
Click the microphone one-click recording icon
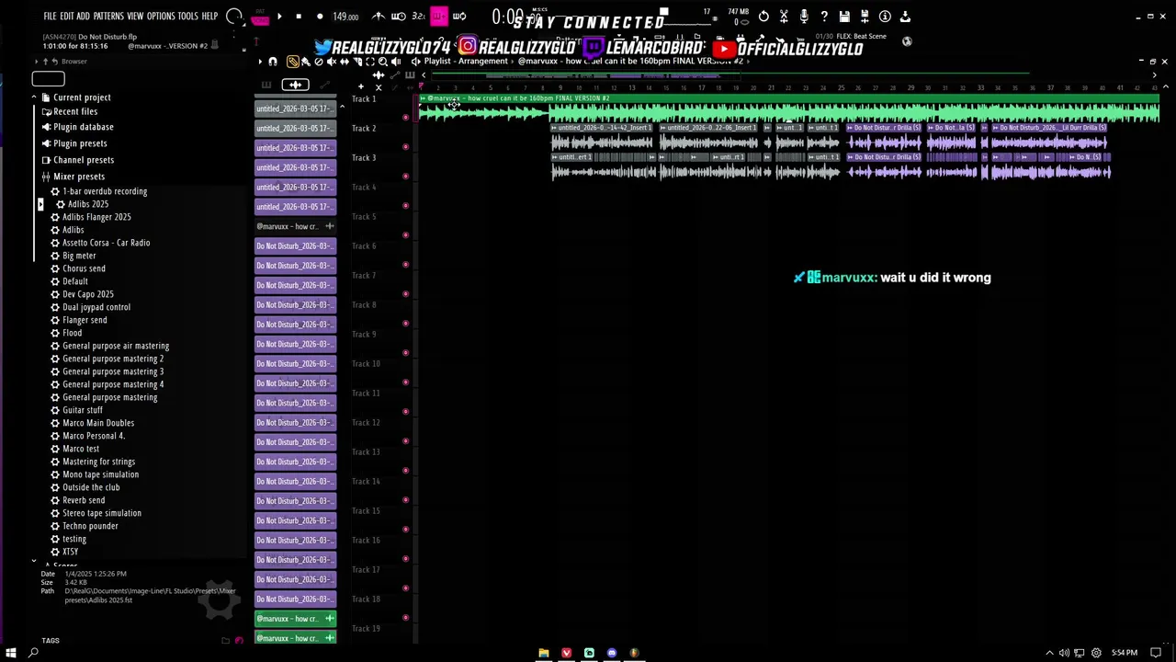pyautogui.click(x=804, y=17)
